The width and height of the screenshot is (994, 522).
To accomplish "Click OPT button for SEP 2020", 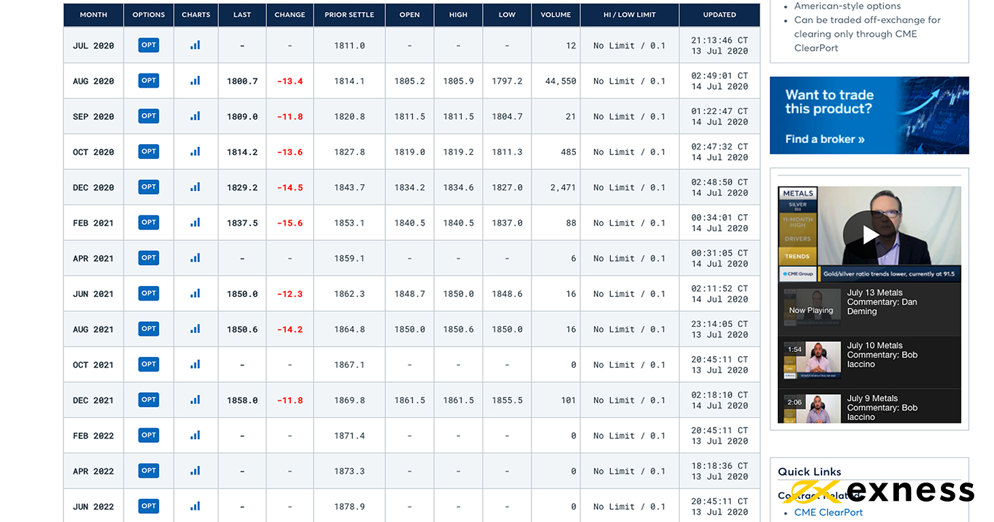I will pos(149,116).
